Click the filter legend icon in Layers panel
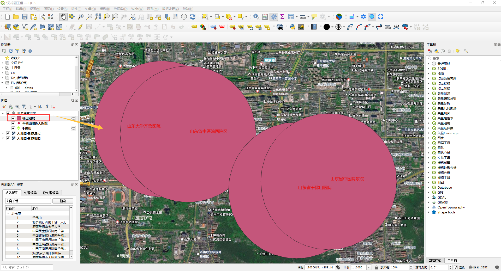The width and height of the screenshot is (501, 271). pos(24,107)
